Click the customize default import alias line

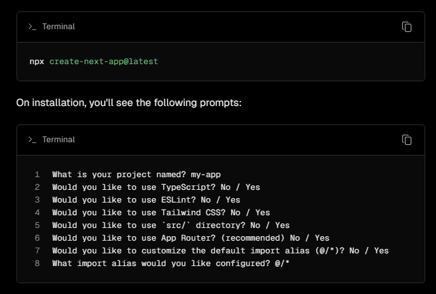coord(220,251)
